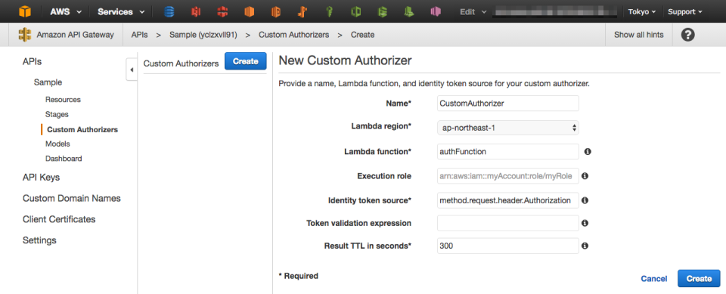Viewport: 726px width, 294px height.
Task: Cancel the new custom authorizer
Action: tap(653, 279)
